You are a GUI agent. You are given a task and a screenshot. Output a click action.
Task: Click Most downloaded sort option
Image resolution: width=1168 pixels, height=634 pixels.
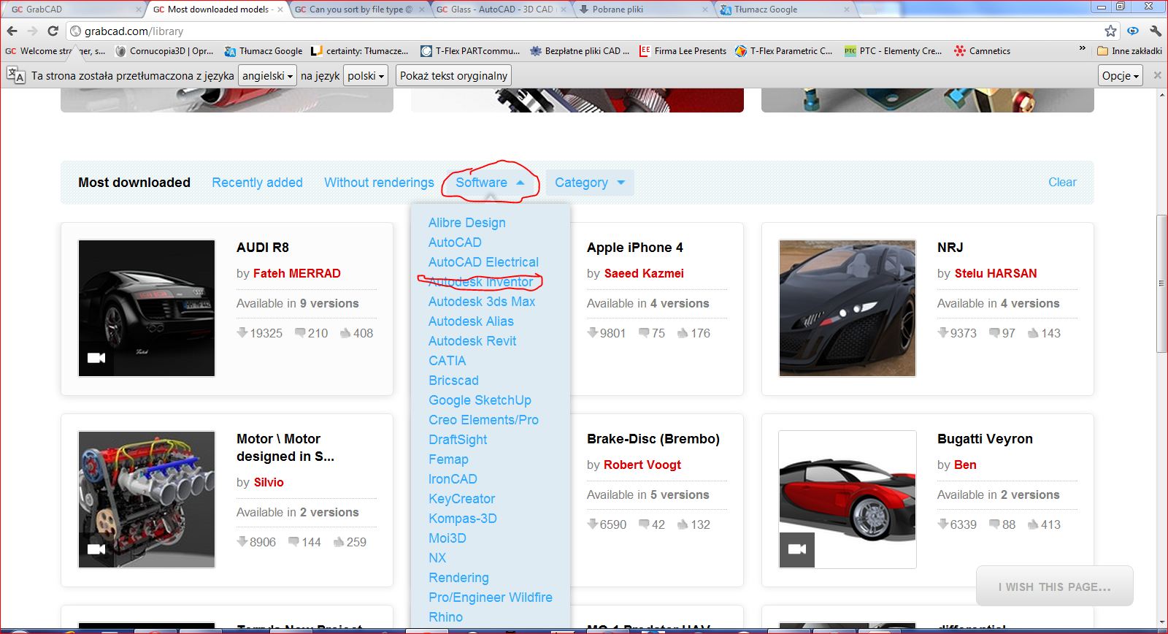coord(134,183)
